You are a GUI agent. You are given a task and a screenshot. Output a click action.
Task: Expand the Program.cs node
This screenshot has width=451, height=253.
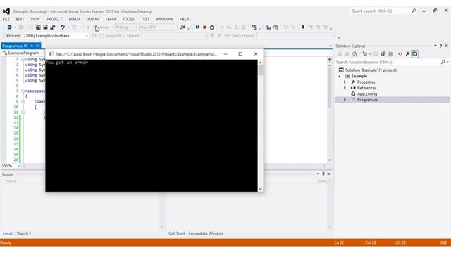tap(345, 100)
